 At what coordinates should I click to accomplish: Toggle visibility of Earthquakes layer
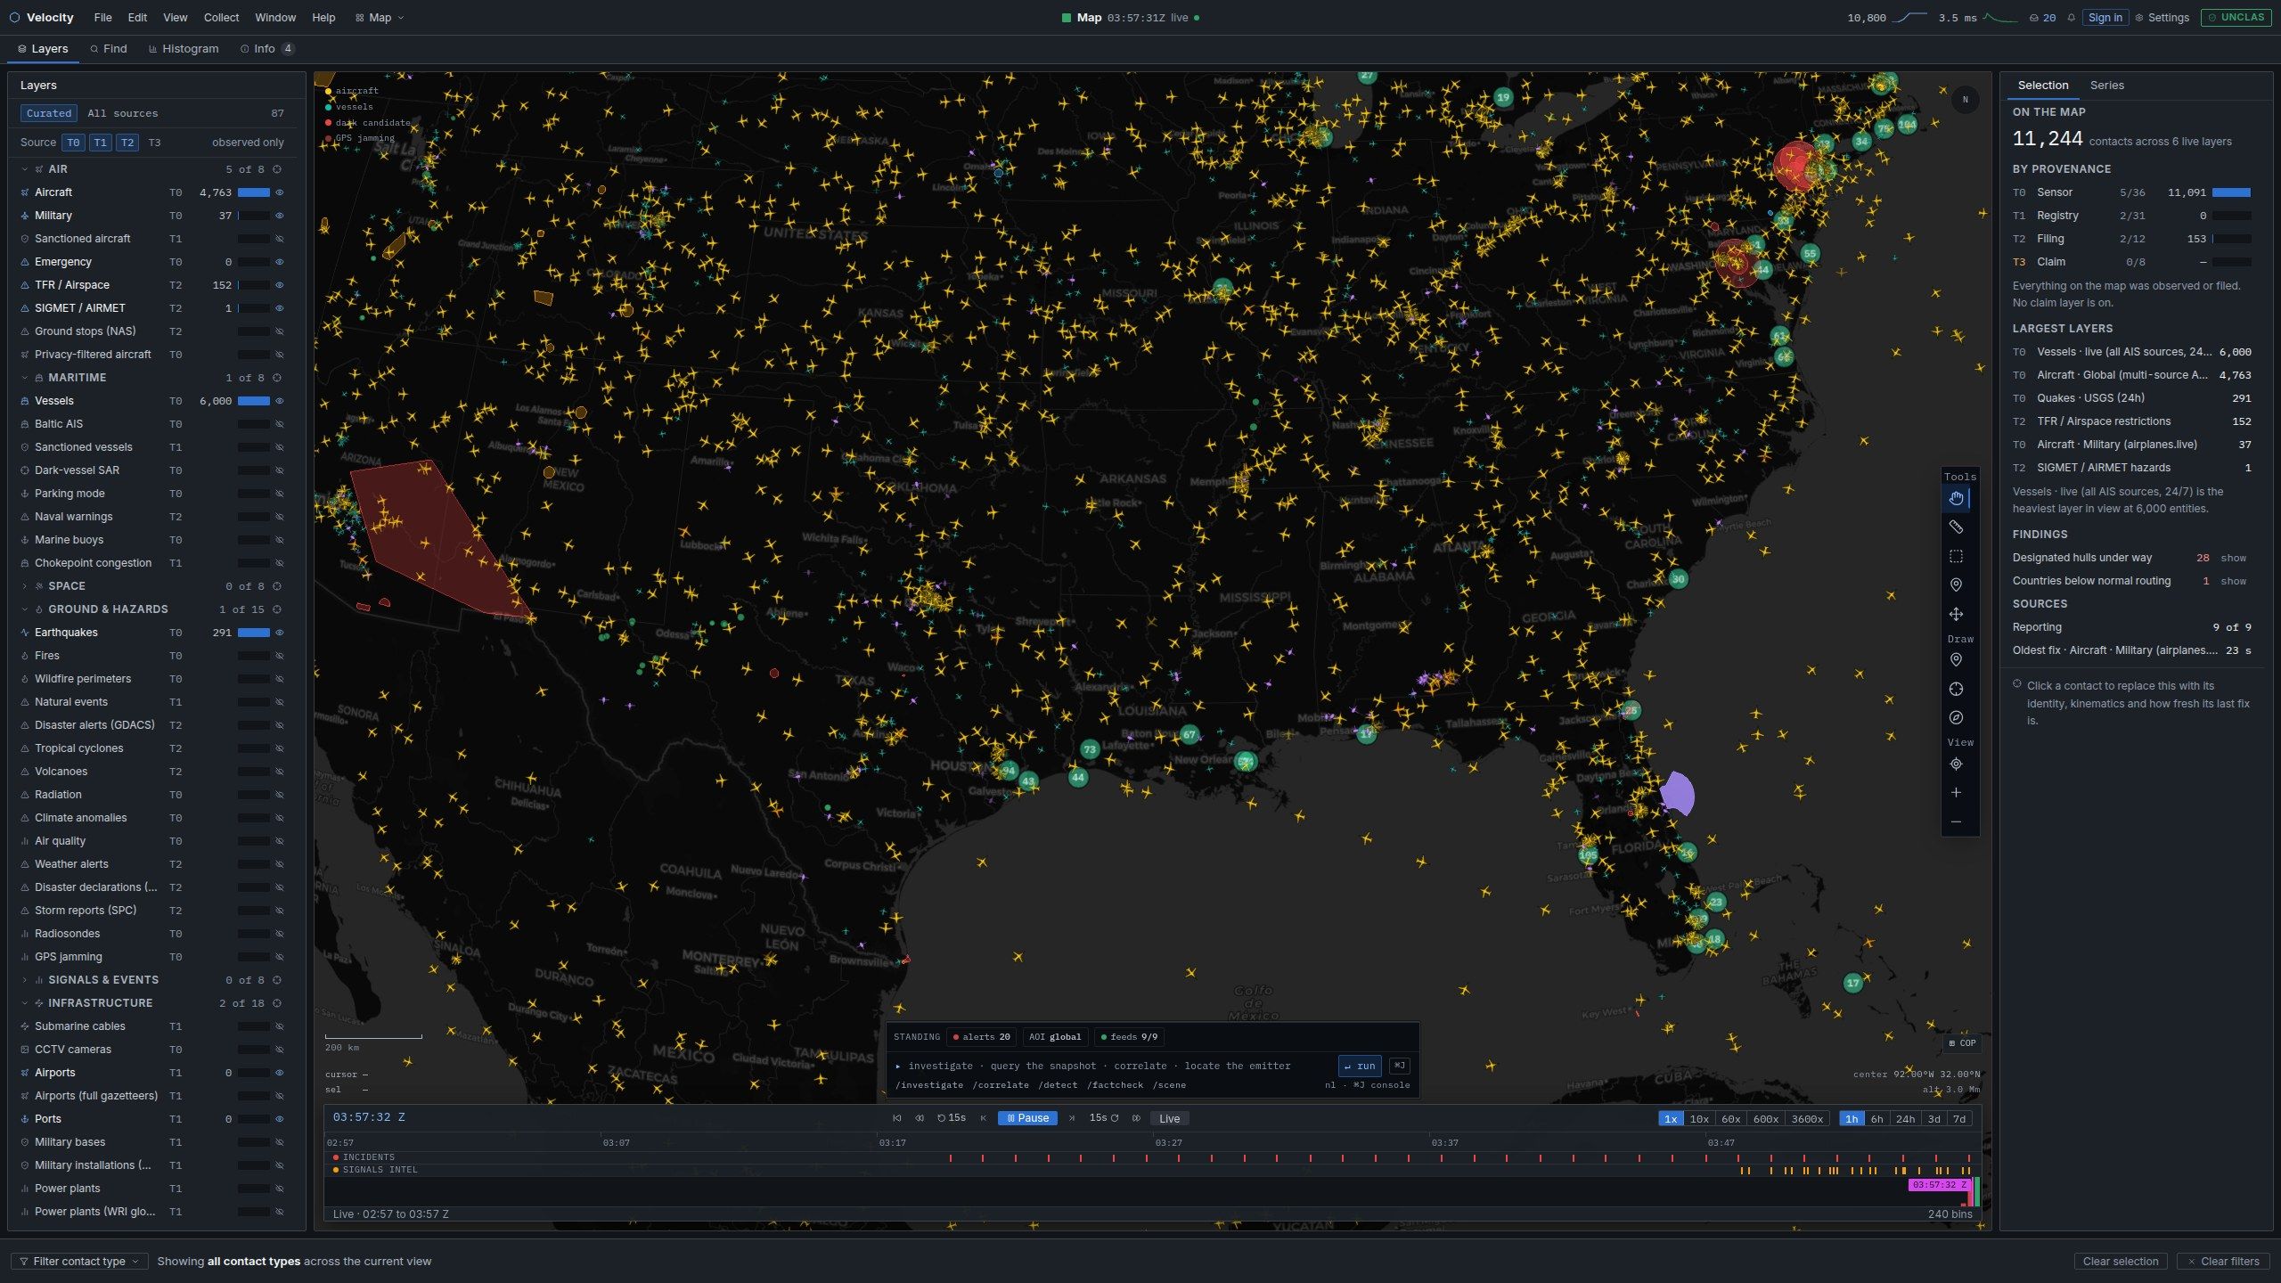coord(279,633)
